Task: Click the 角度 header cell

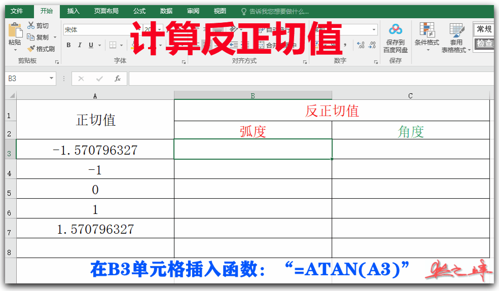Action: tap(411, 130)
